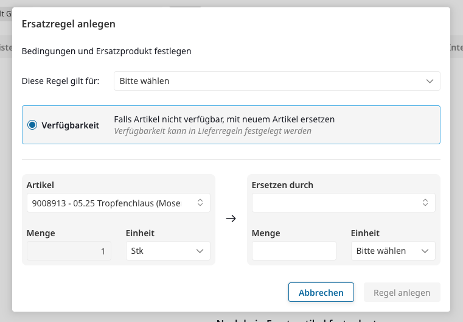Click the 'Regel anlegen' button

[402, 293]
